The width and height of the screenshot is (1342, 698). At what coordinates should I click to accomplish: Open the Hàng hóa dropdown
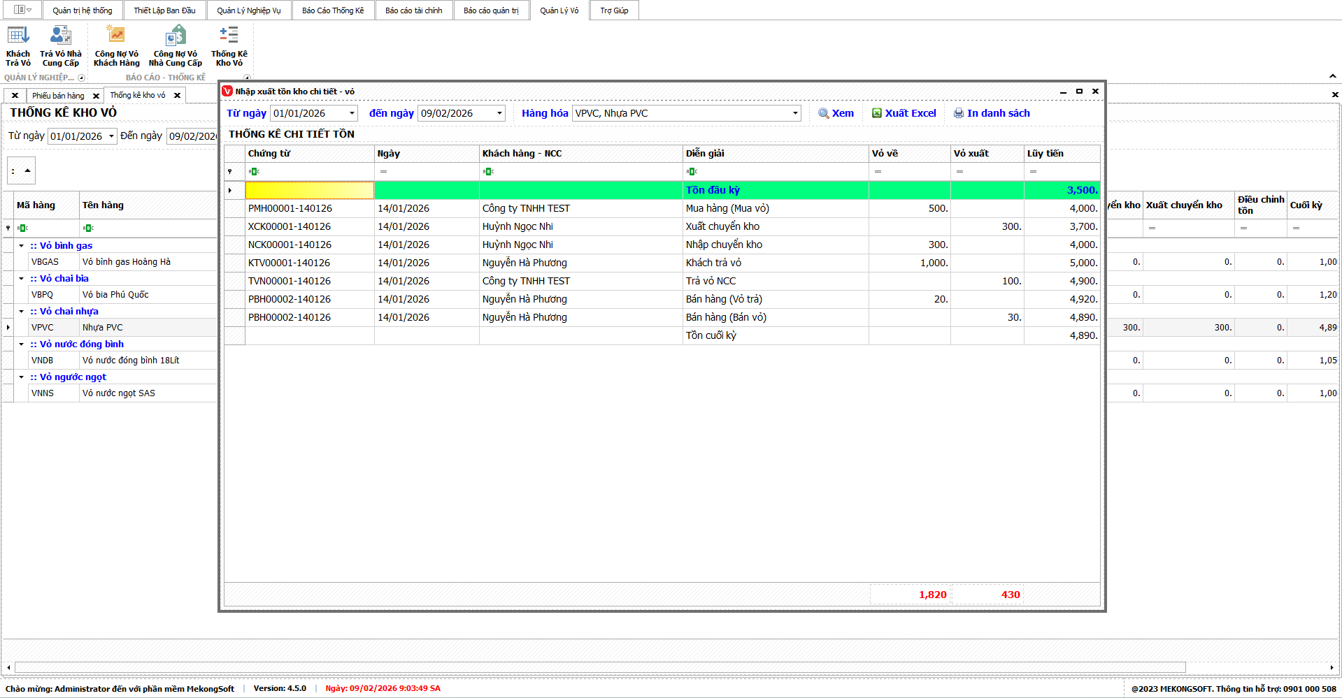coord(794,113)
